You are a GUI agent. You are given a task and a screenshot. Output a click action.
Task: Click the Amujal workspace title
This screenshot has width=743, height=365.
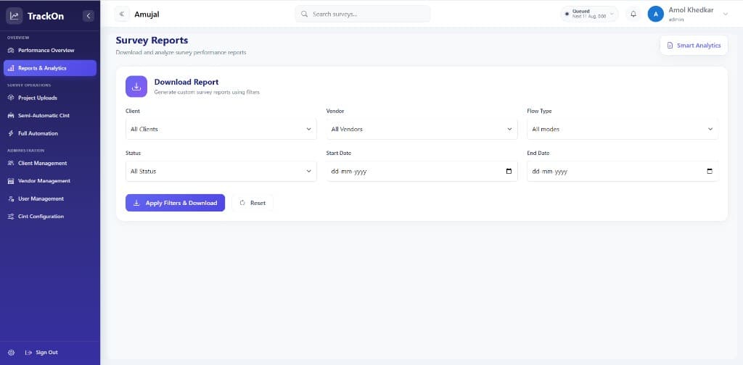point(147,14)
